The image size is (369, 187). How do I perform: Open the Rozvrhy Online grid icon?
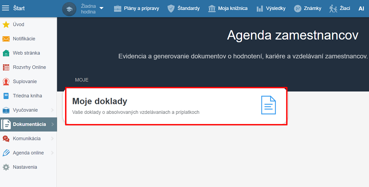[x=6, y=67]
